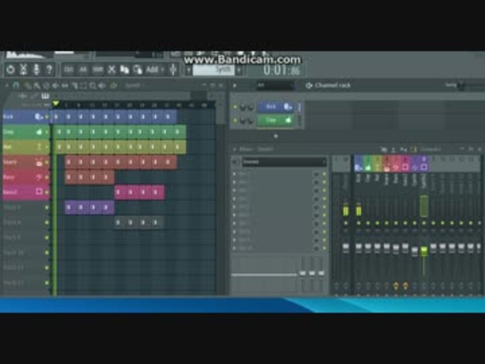Select the Clap track header
This screenshot has height=364, width=485.
26,132
